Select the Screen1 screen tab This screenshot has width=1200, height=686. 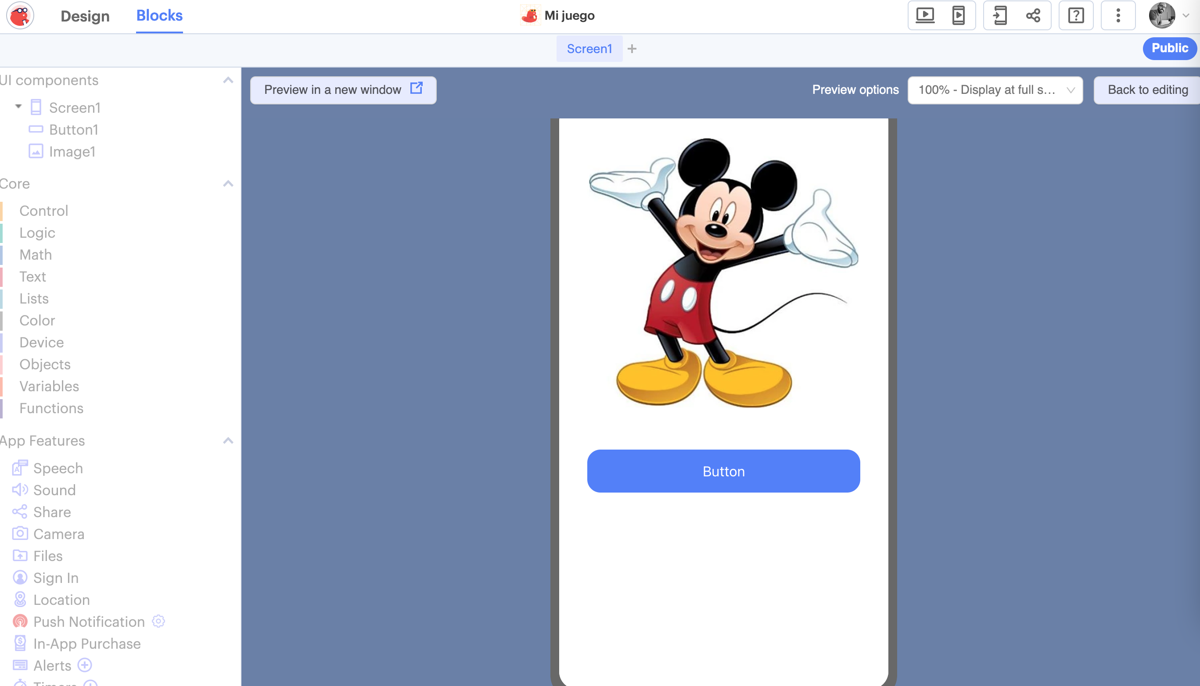coord(589,49)
